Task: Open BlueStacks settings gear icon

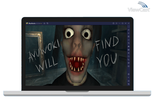Action: (129, 74)
